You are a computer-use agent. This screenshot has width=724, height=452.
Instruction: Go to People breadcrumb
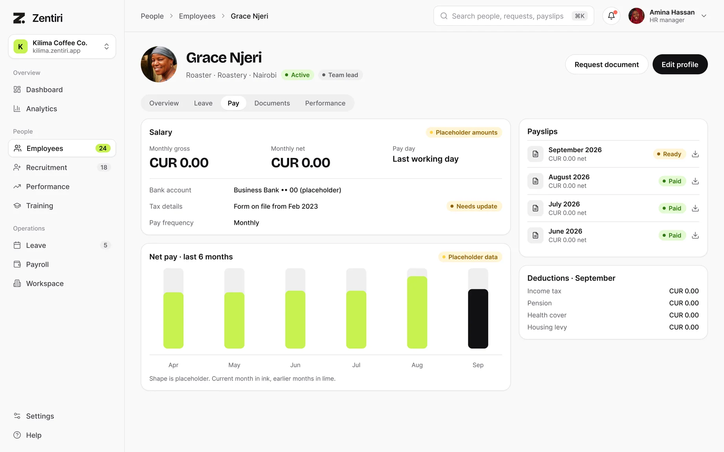coord(152,16)
